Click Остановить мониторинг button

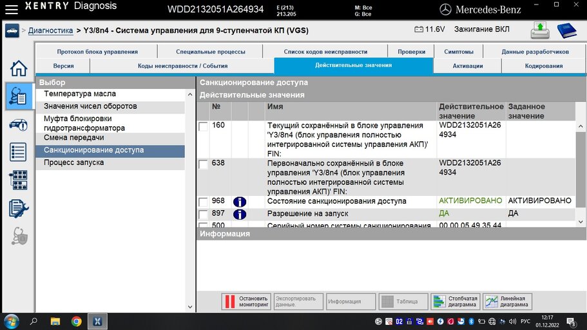246,302
